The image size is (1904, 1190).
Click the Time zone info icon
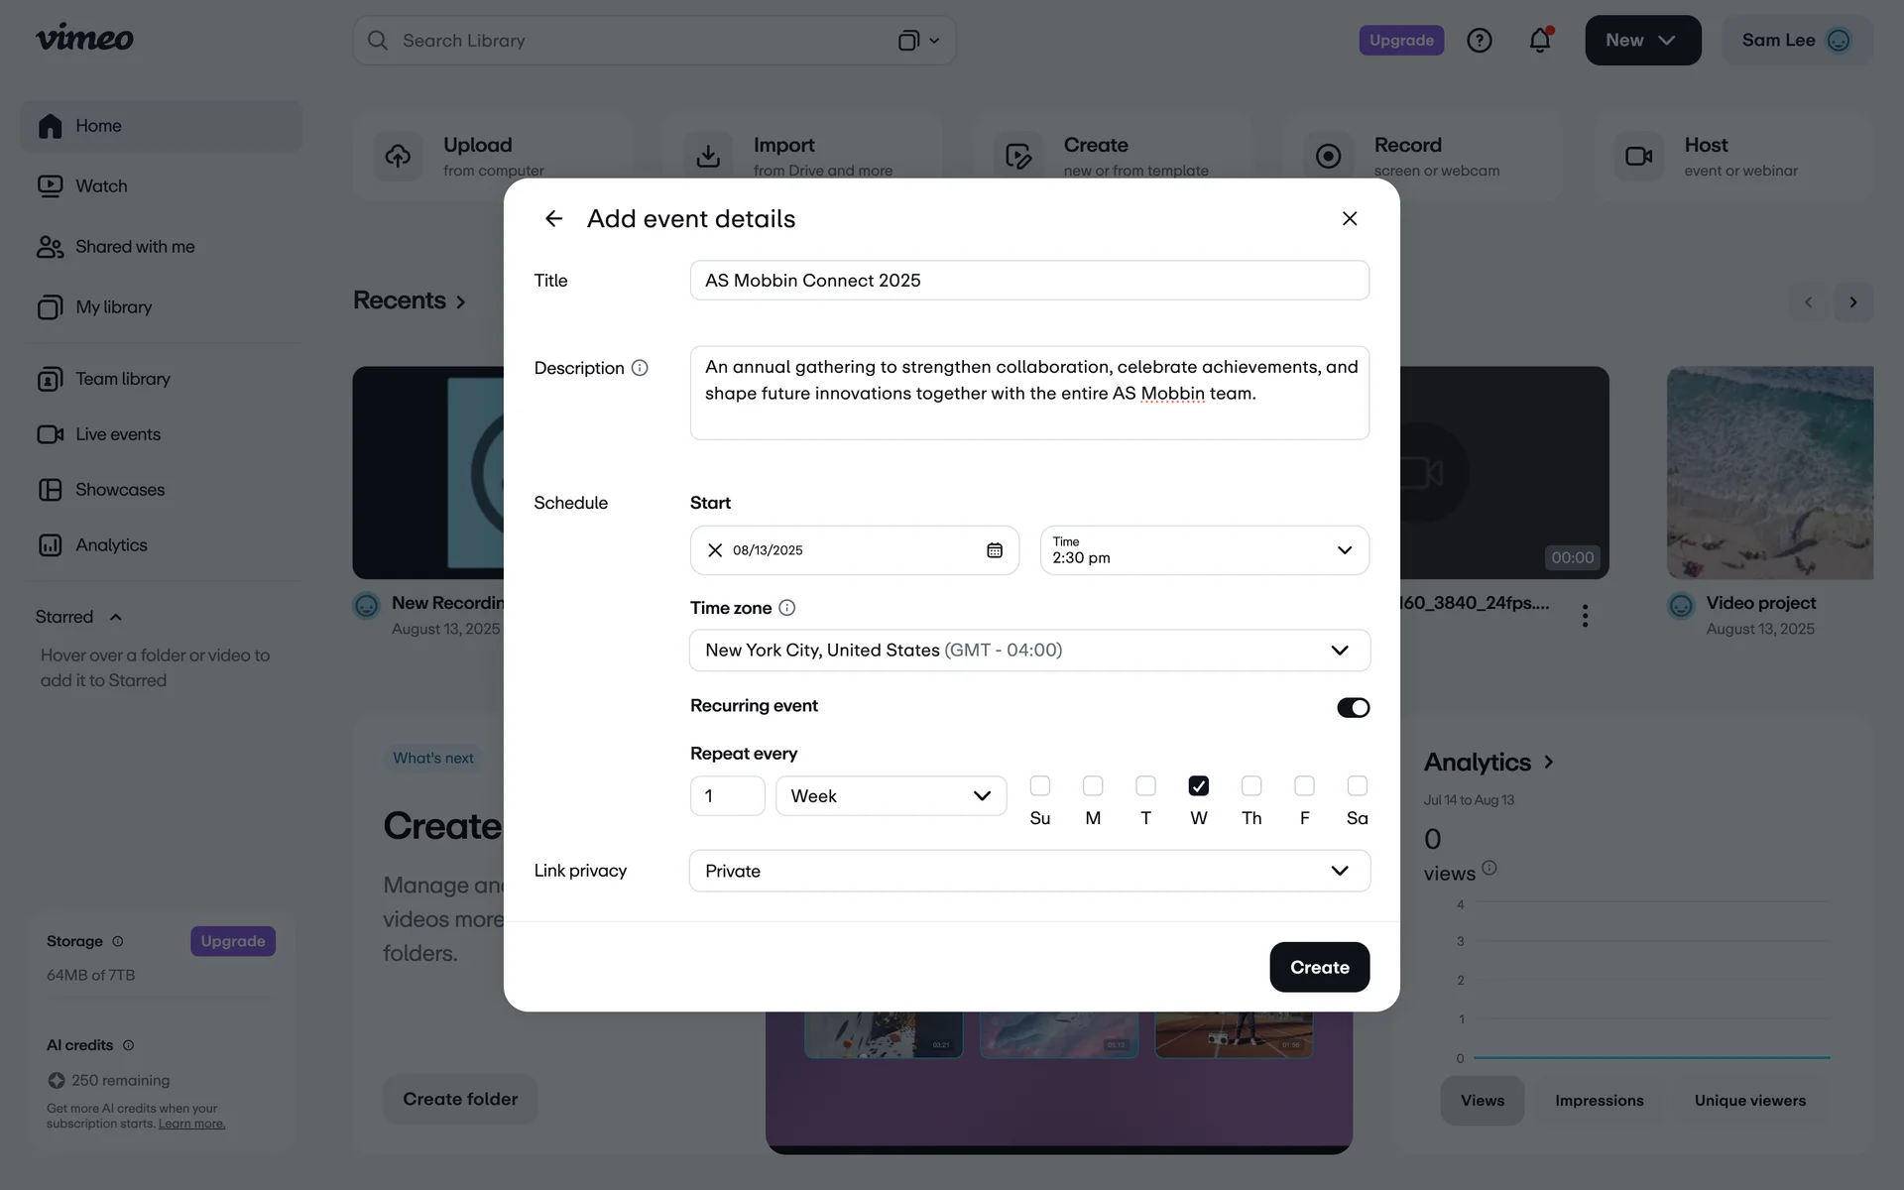coord(786,608)
